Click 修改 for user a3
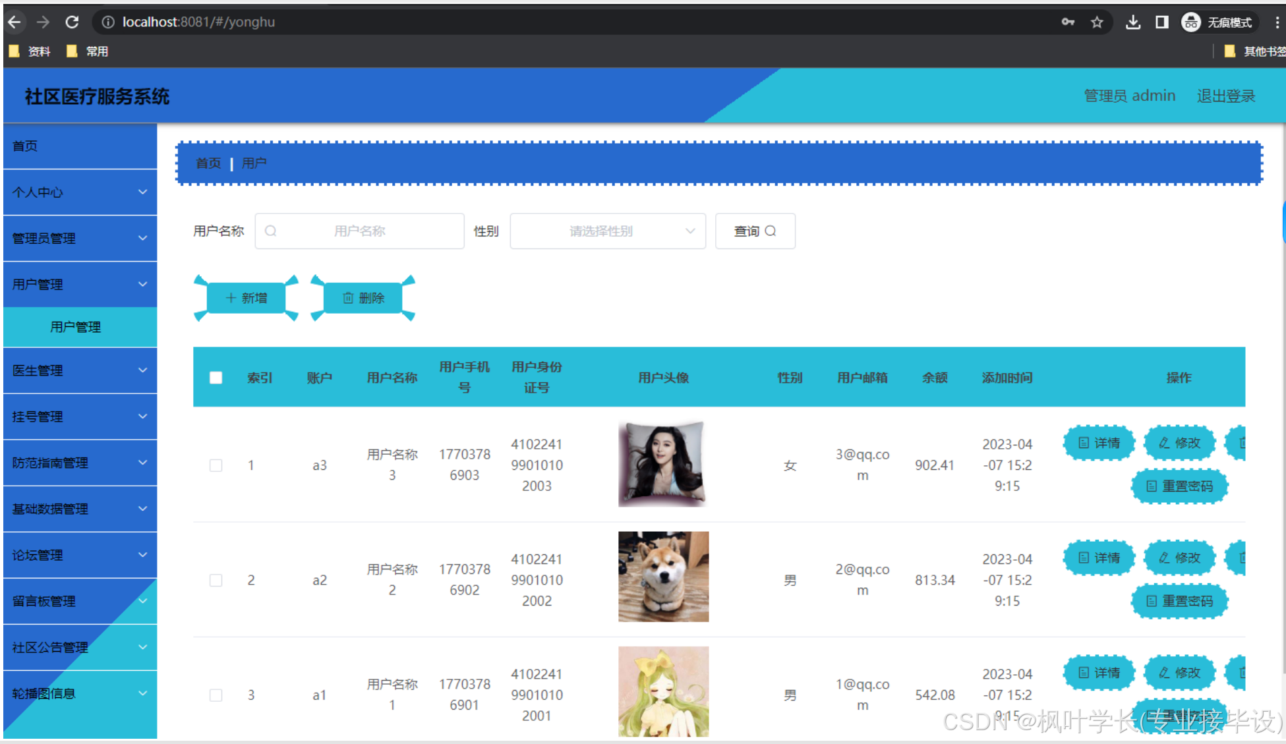Screen dimensions: 1286x744 point(1179,443)
